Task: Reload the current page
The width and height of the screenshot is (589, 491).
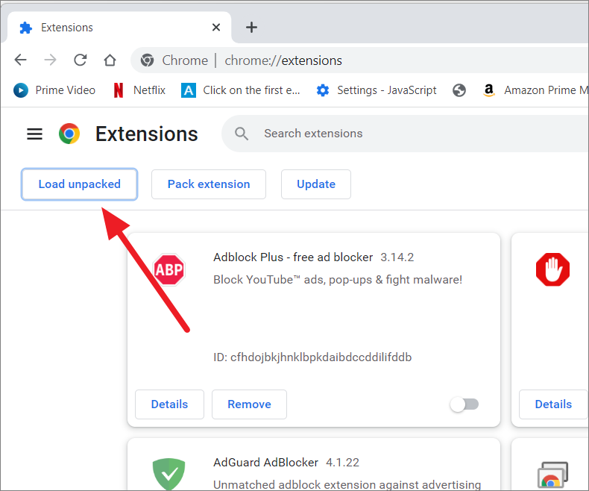Action: [x=80, y=60]
